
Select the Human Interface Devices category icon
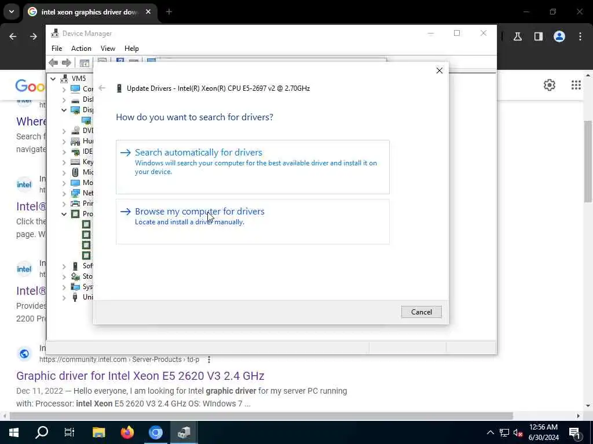76,141
